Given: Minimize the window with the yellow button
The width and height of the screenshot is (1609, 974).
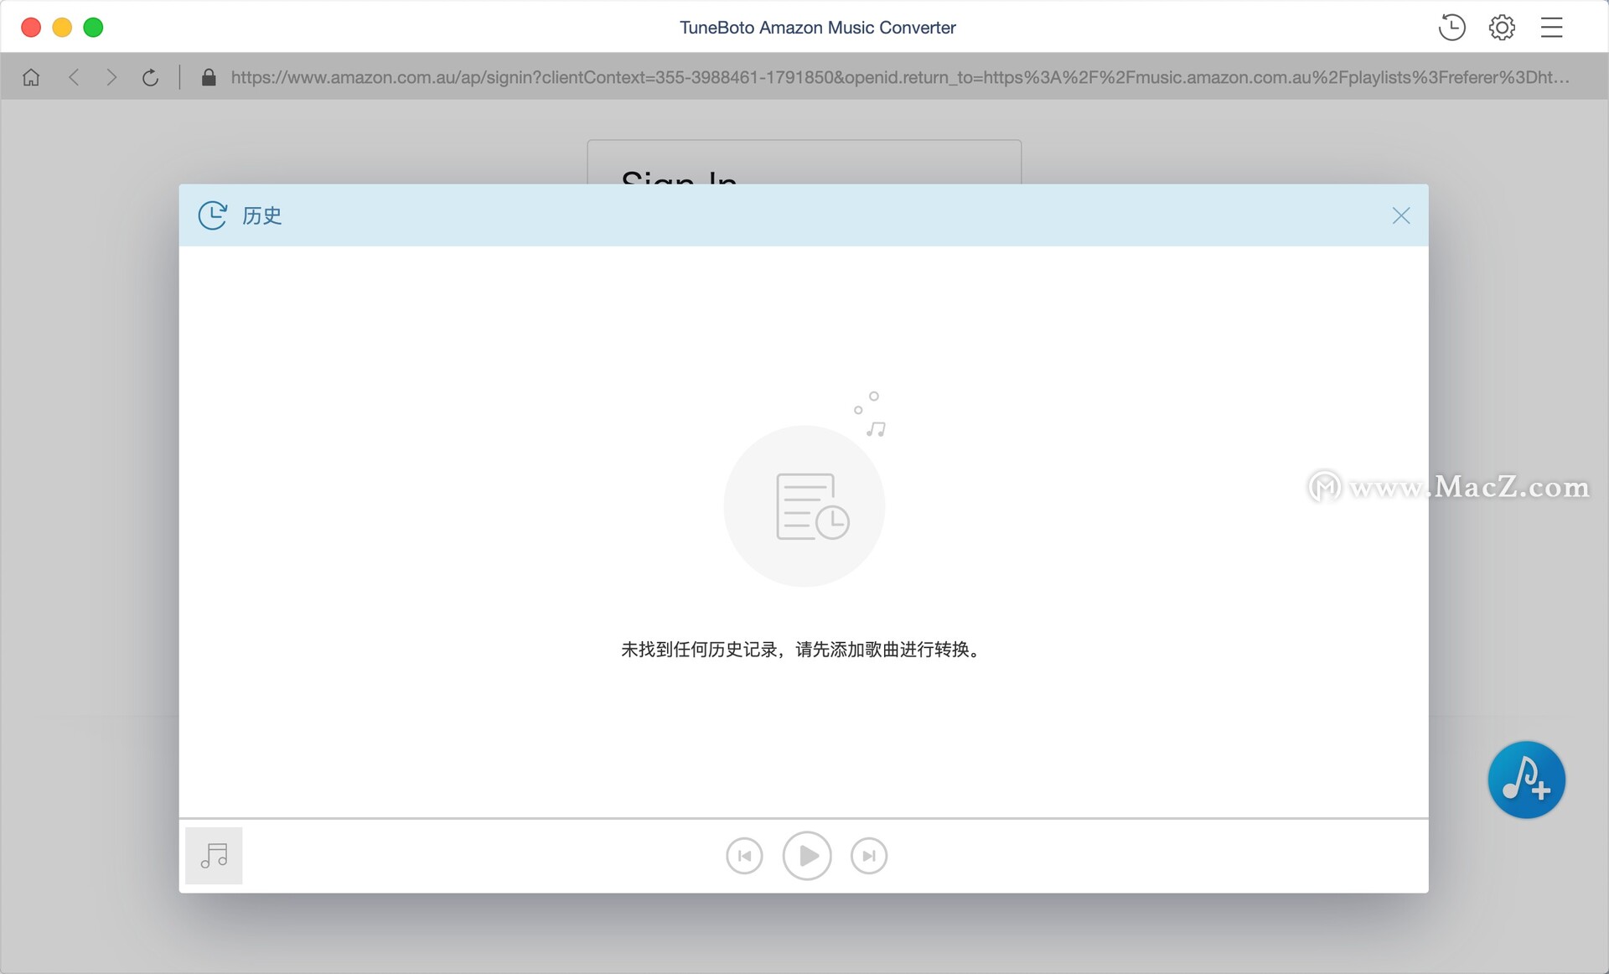Looking at the screenshot, I should 62,27.
